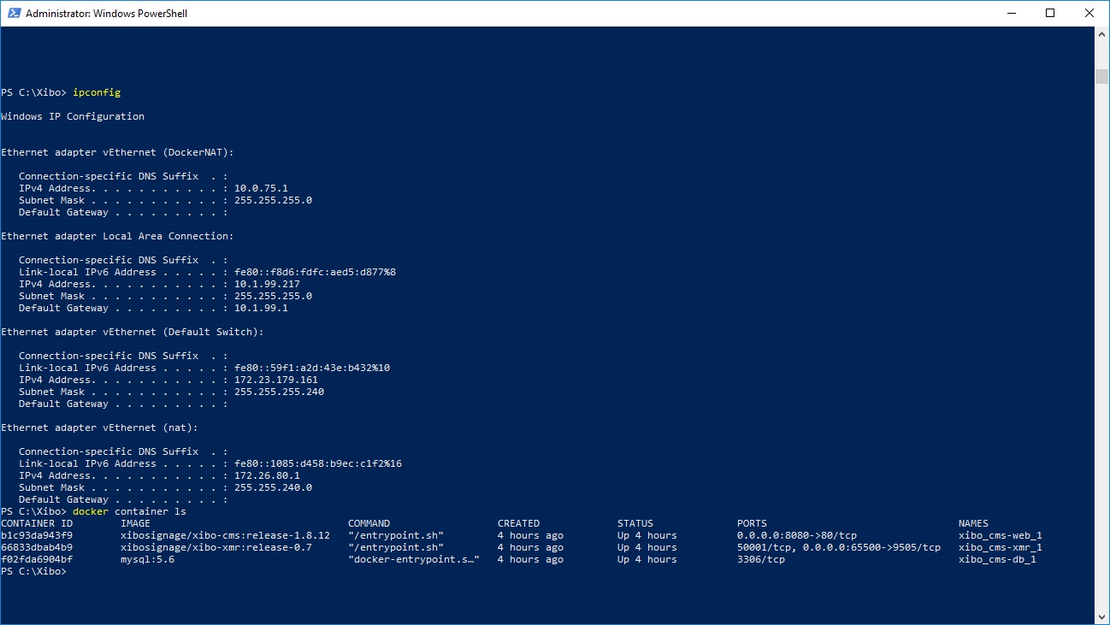Viewport: 1110px width, 625px height.
Task: Click subnet mask 255.255.255.240
Action: click(280, 392)
